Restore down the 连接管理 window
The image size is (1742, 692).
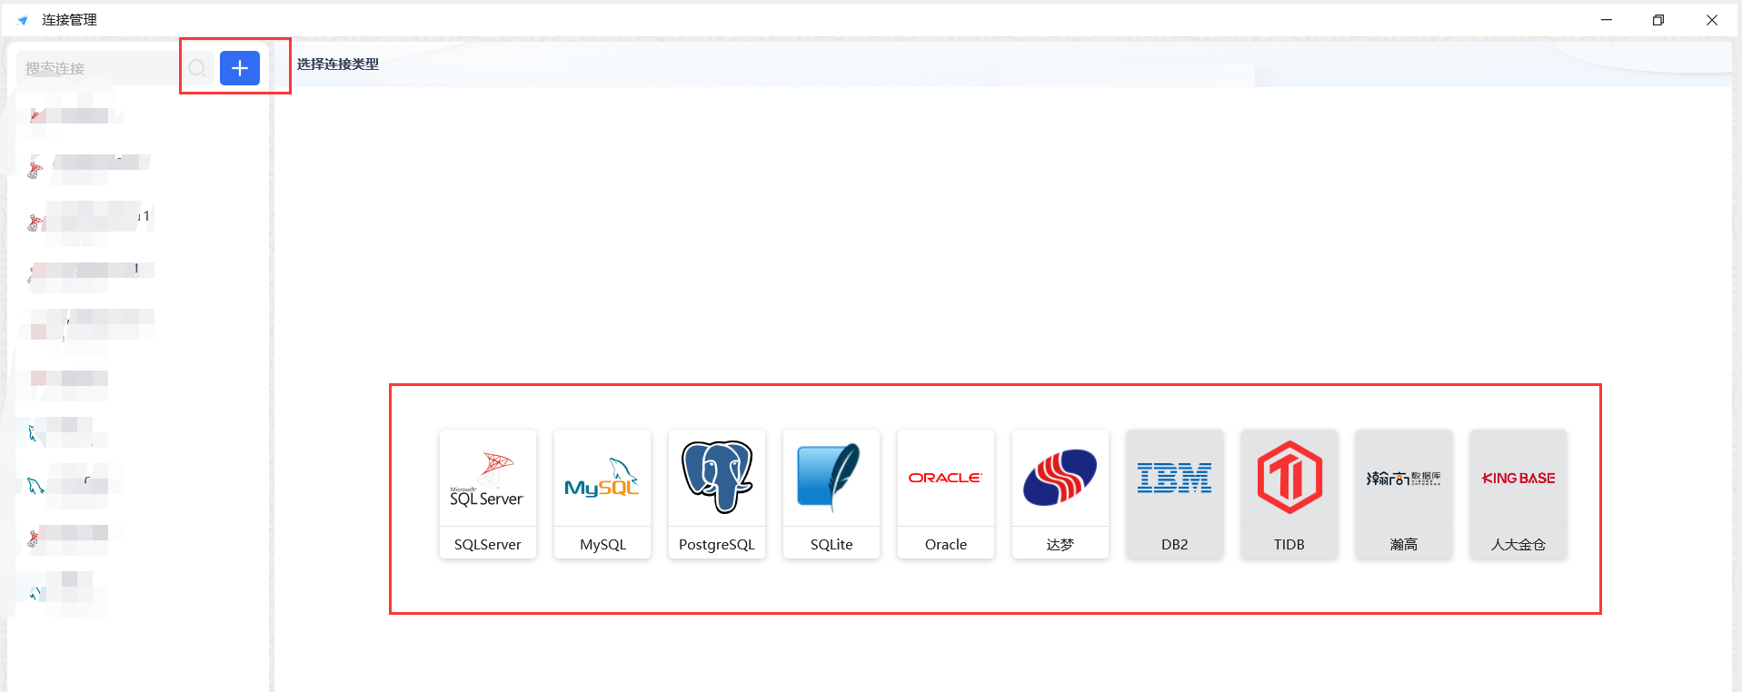pos(1658,20)
